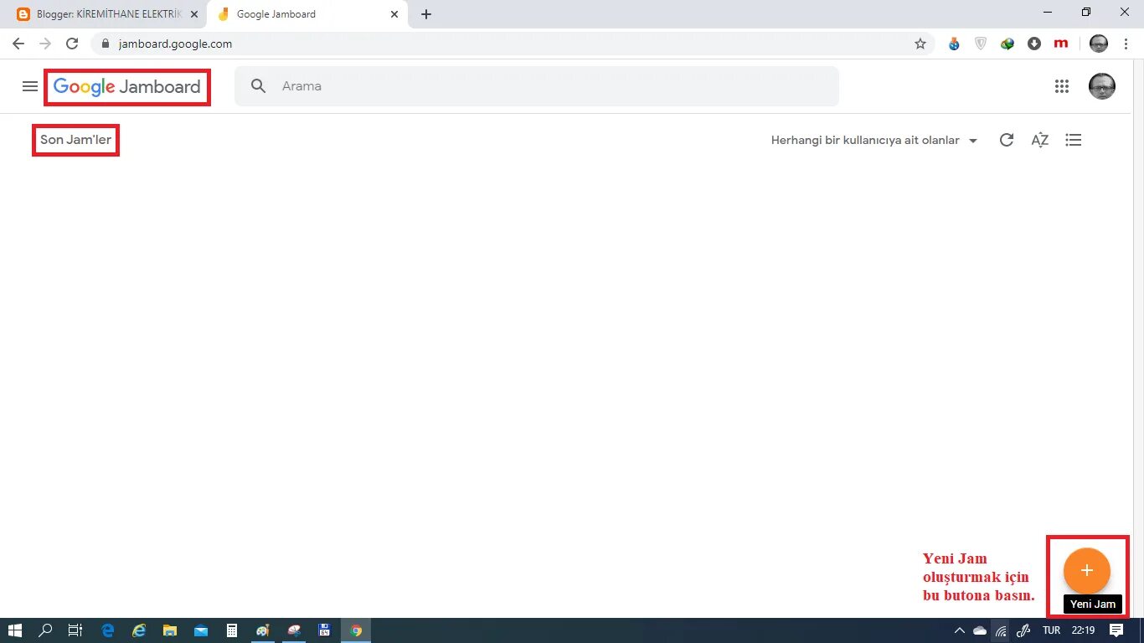Screen dimensions: 1144x643
Task: Open File Explorer from the taskbar
Action: [170, 630]
